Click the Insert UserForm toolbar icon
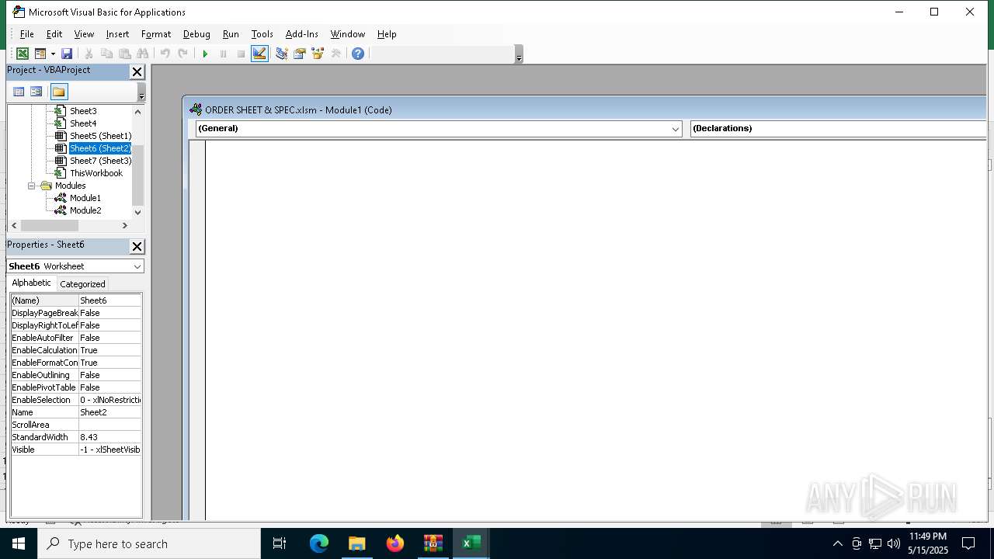Viewport: 994px width, 559px height. click(40, 54)
